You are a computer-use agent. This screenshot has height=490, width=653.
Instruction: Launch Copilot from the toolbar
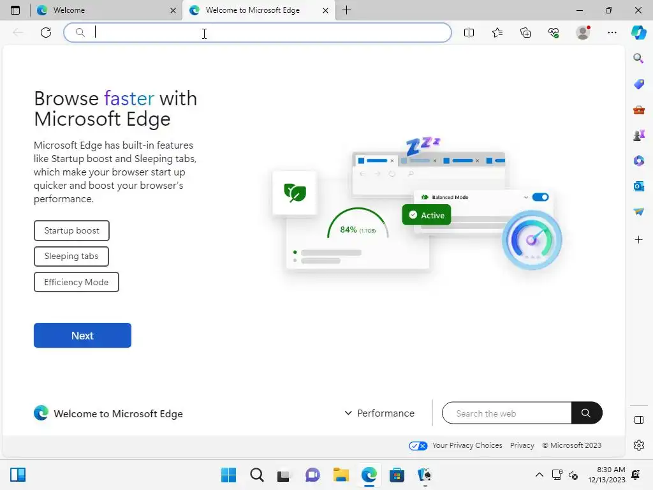638,33
